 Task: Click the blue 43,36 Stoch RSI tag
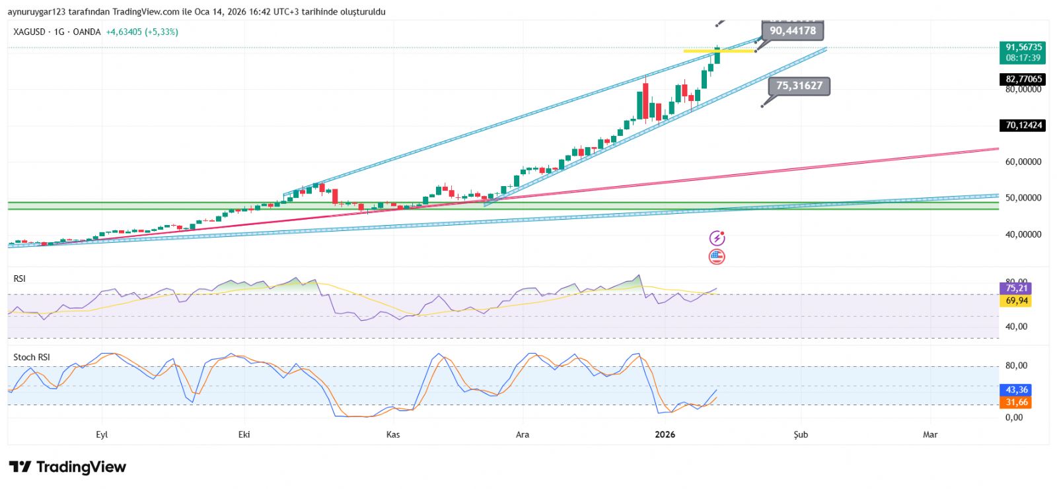tap(1016, 390)
